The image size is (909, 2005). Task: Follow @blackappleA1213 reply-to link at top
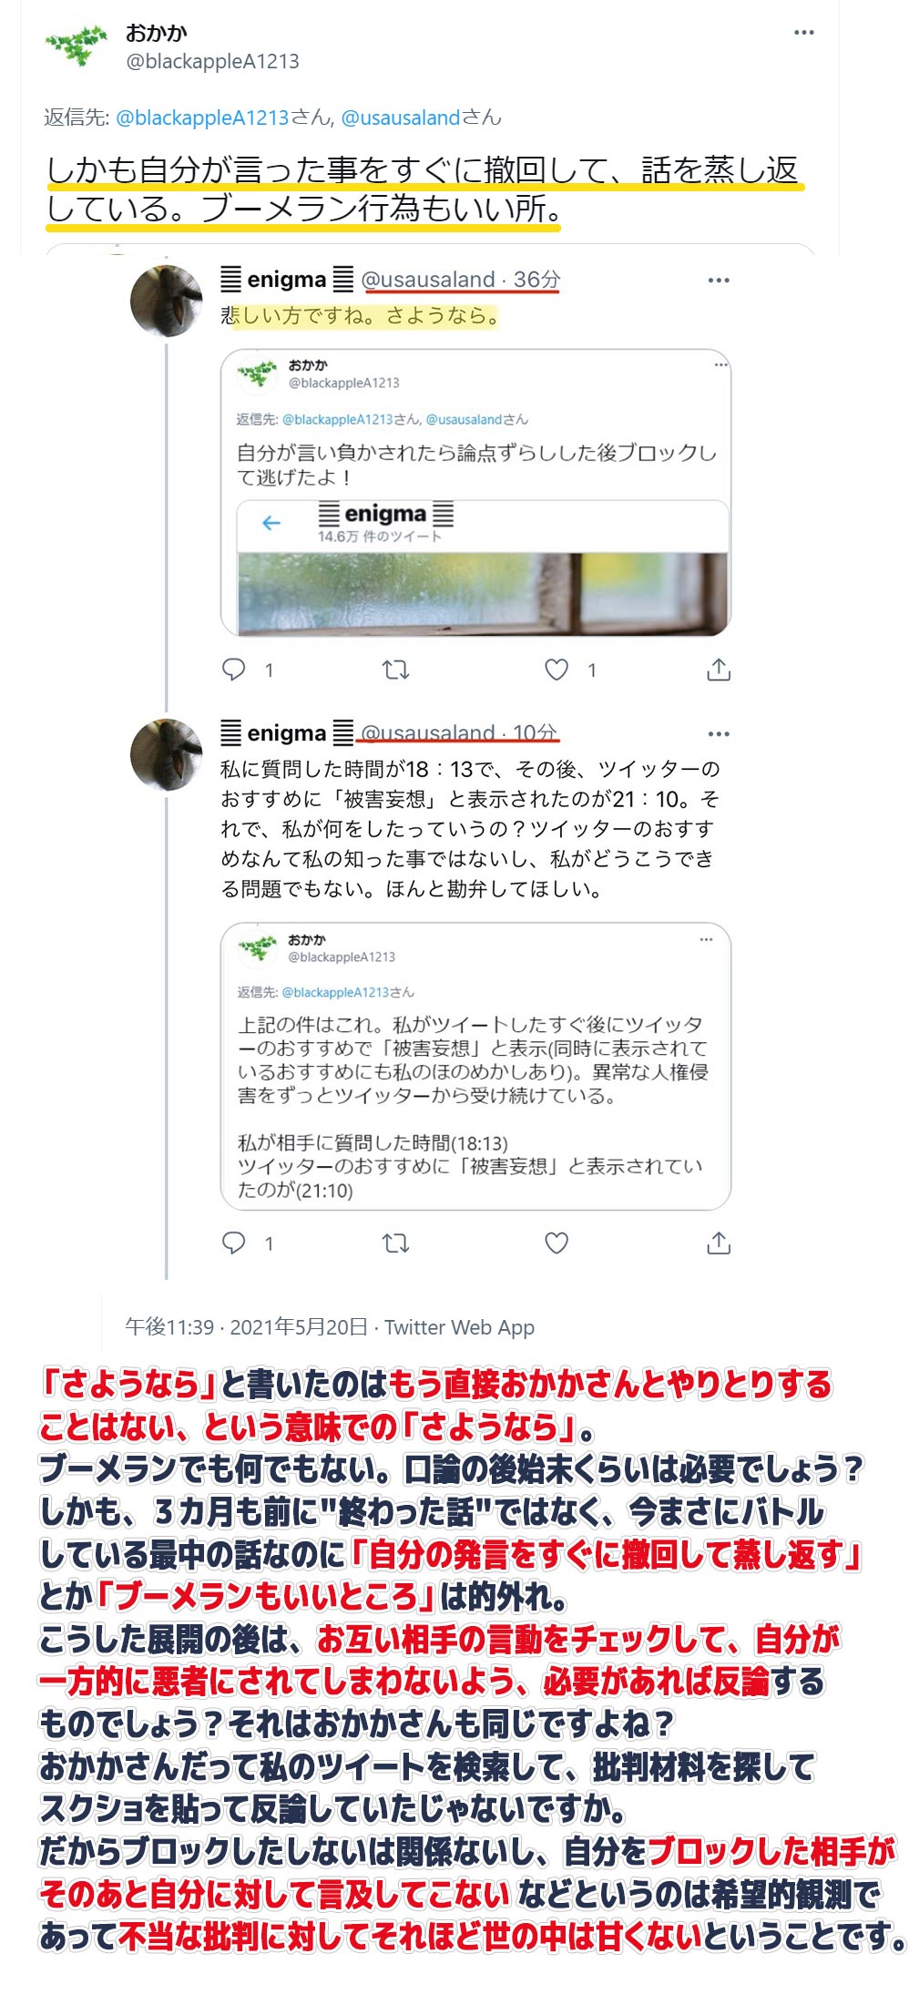coord(202,118)
